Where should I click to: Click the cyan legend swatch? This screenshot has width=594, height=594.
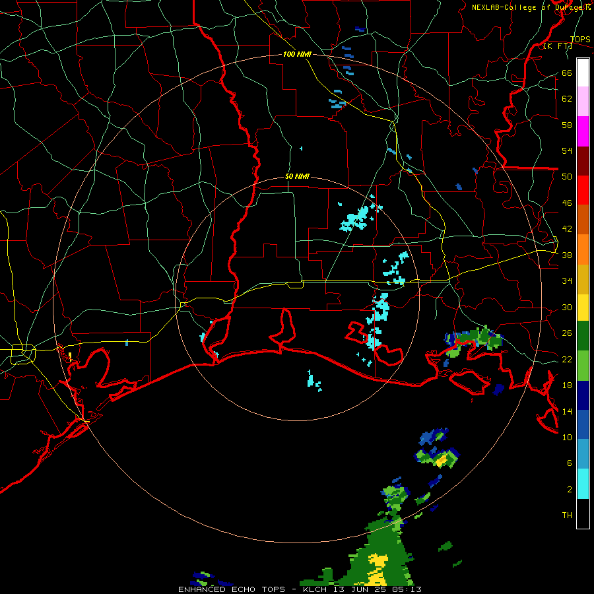pos(583,484)
